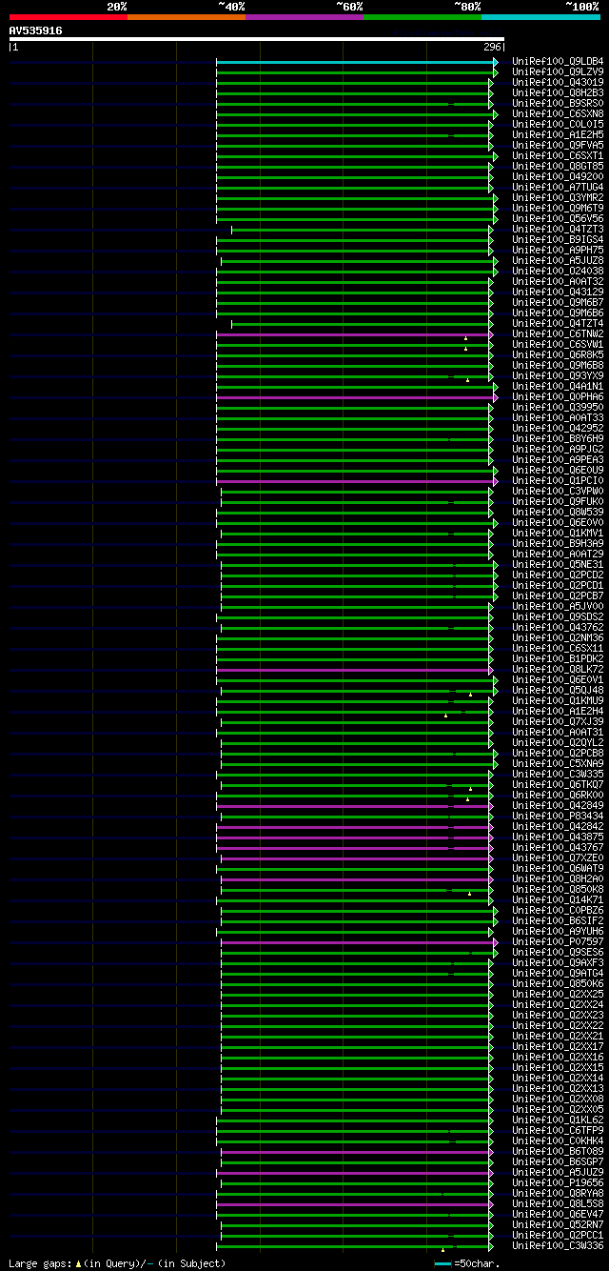The image size is (609, 1271).
Task: Click the Large gaps legend text
Action: (x=118, y=1263)
